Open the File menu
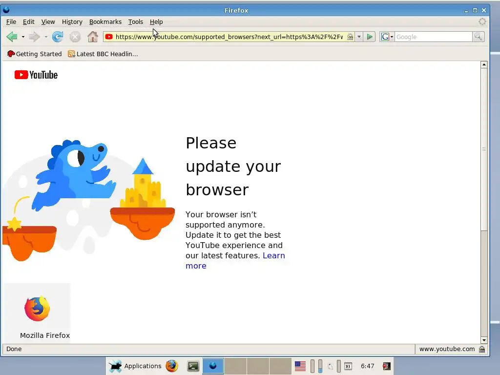The width and height of the screenshot is (500, 375). [11, 21]
